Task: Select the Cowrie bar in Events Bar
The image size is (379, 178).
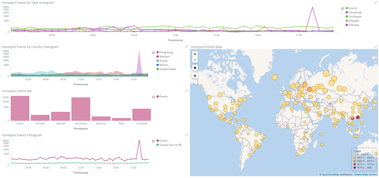Action: point(20,108)
